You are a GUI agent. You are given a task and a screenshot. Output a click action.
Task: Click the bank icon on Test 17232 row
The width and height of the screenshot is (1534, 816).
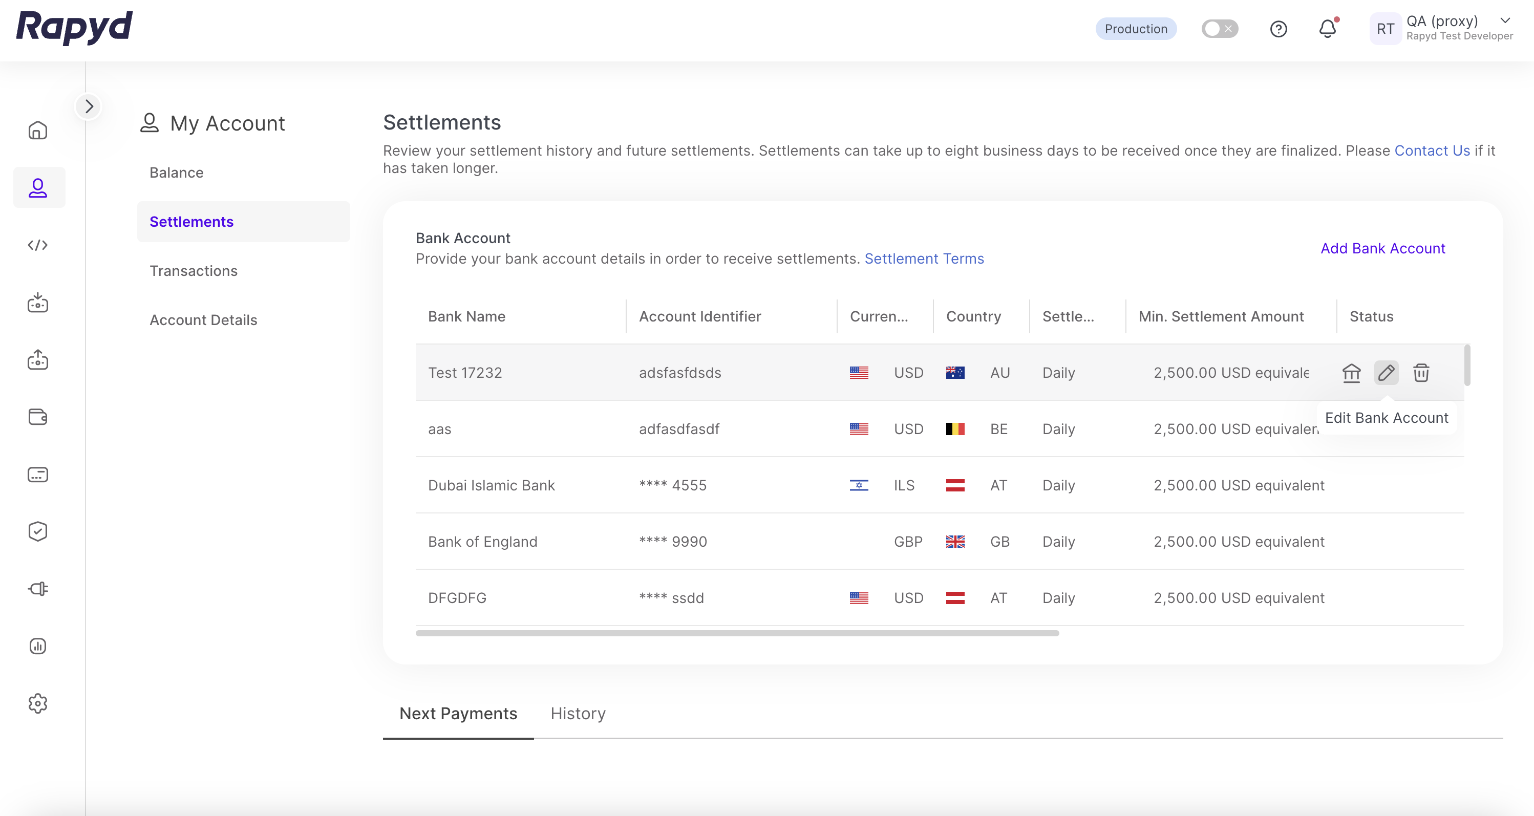(1351, 373)
